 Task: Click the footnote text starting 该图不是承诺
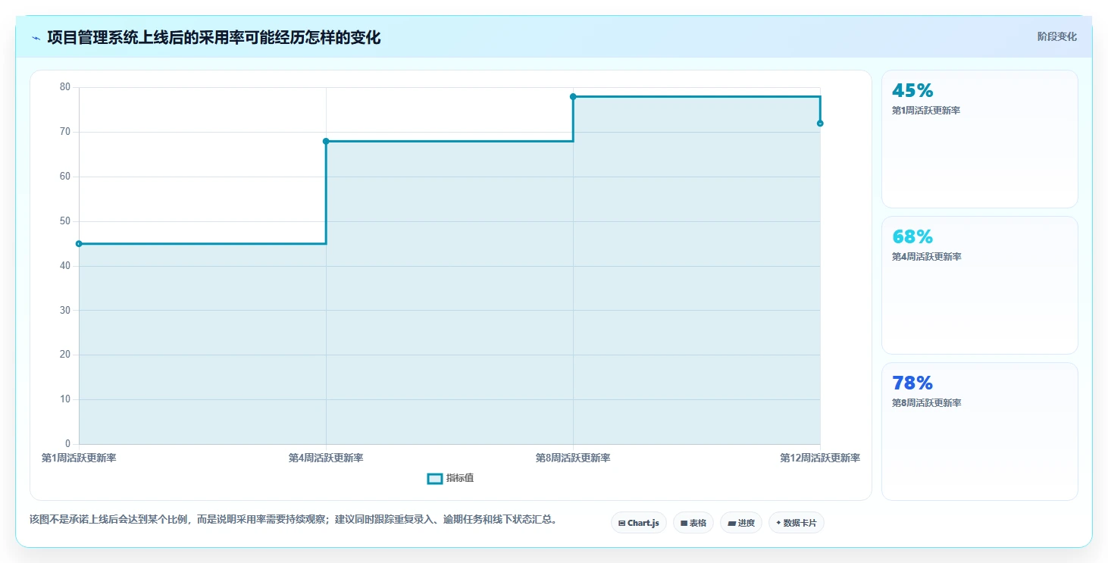[x=293, y=520]
